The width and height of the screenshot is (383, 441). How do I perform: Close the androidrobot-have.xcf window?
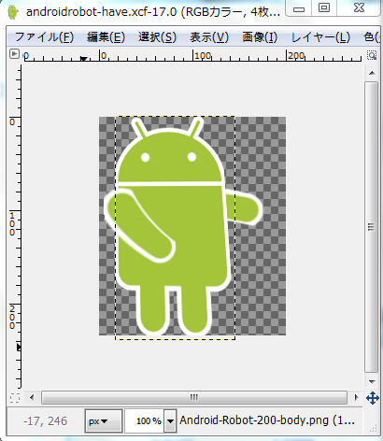360,8
